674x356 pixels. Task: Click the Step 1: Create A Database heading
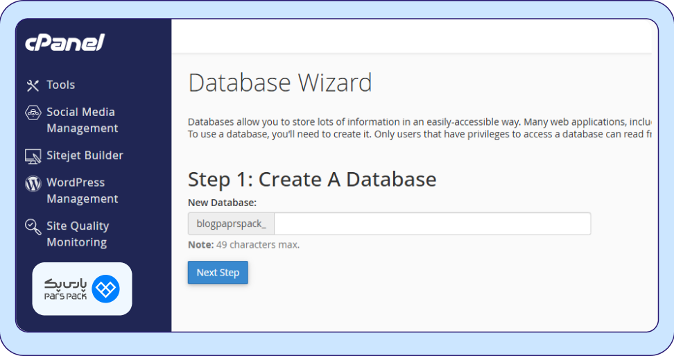pos(312,179)
